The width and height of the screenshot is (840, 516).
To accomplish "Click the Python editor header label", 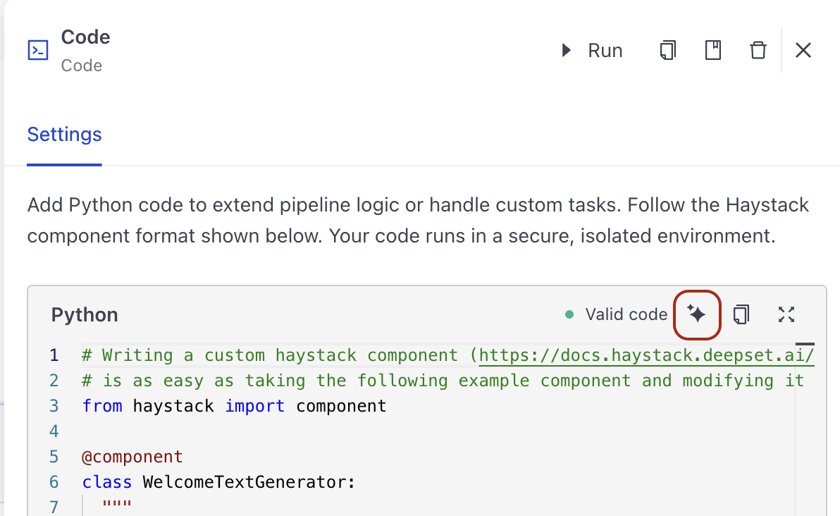I will [x=84, y=314].
